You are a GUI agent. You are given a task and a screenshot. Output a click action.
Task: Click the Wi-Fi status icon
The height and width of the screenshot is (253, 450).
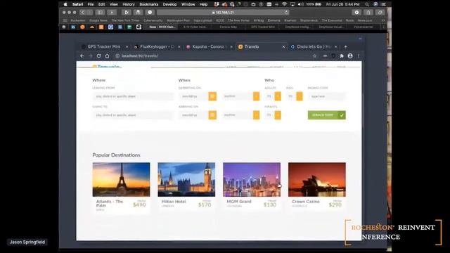click(284, 4)
